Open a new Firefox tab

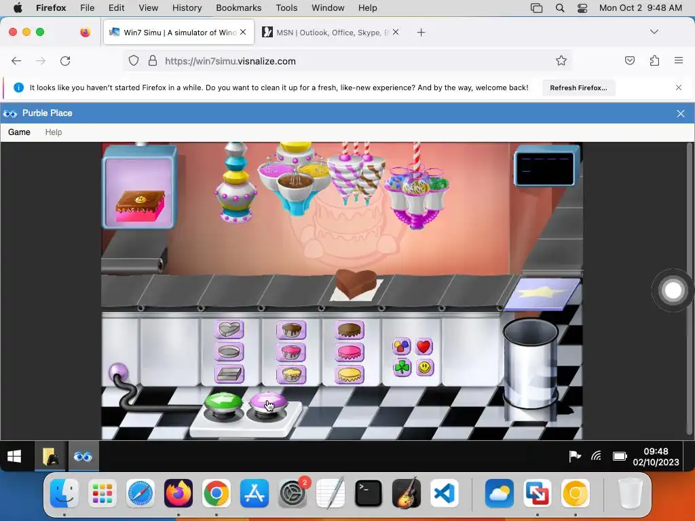pos(421,33)
